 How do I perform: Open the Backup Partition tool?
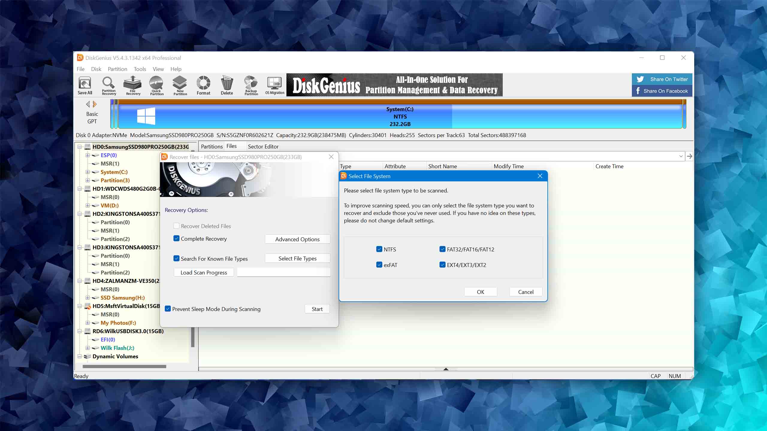(x=251, y=85)
